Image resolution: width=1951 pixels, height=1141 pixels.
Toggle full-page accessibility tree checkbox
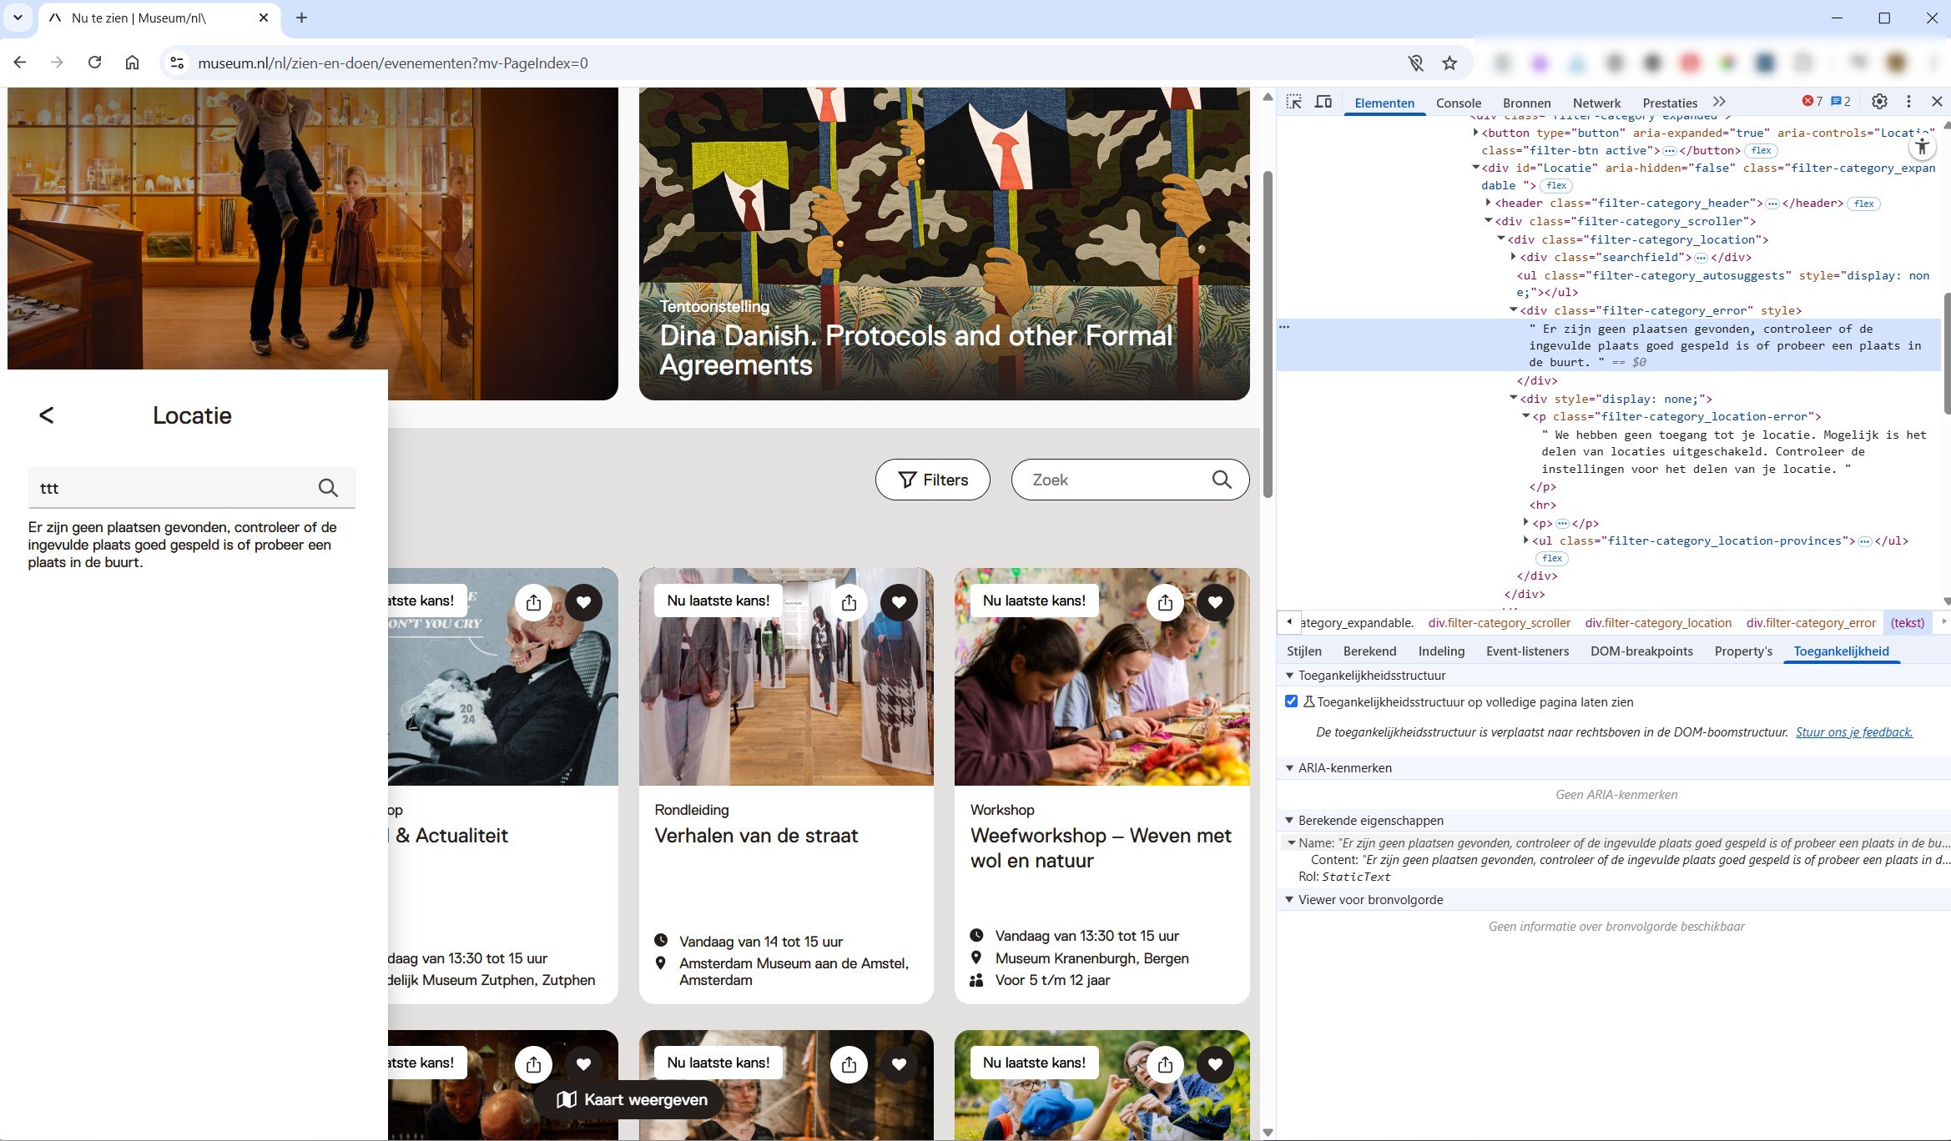(1291, 701)
